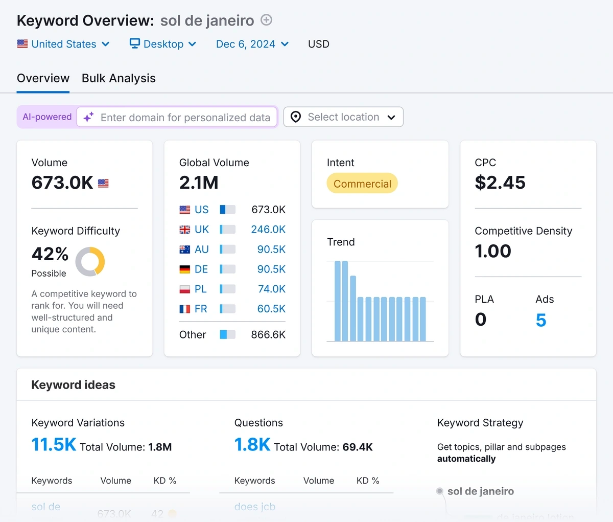Open the DE country link
Viewport: 613px width, 522px height.
click(x=201, y=269)
